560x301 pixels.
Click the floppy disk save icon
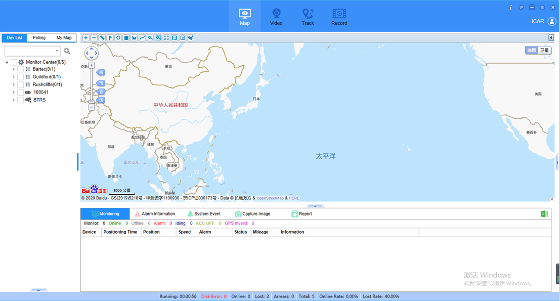tap(175, 38)
